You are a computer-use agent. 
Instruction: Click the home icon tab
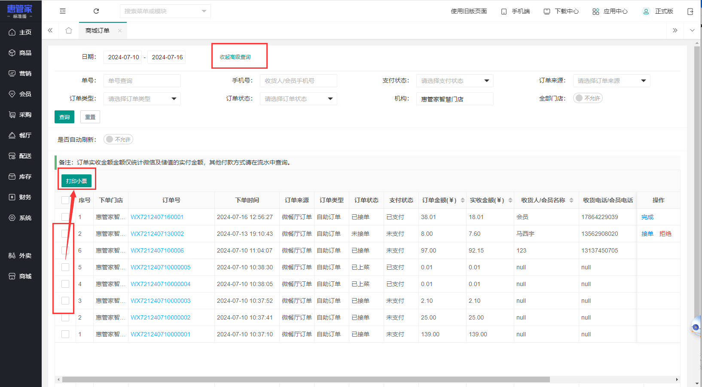[69, 30]
